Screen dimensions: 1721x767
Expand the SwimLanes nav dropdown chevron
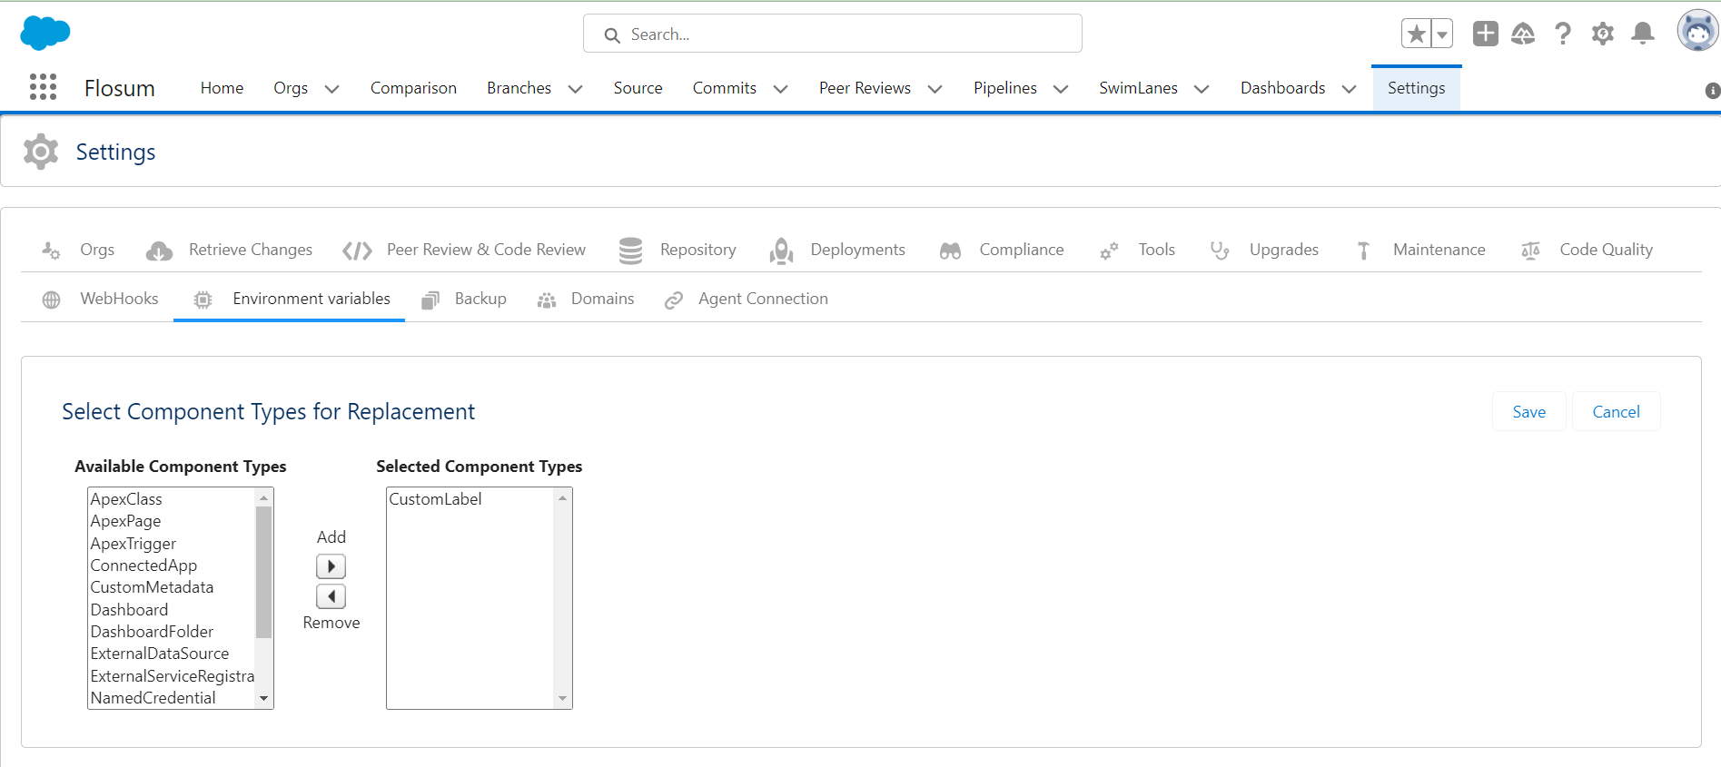click(x=1202, y=89)
